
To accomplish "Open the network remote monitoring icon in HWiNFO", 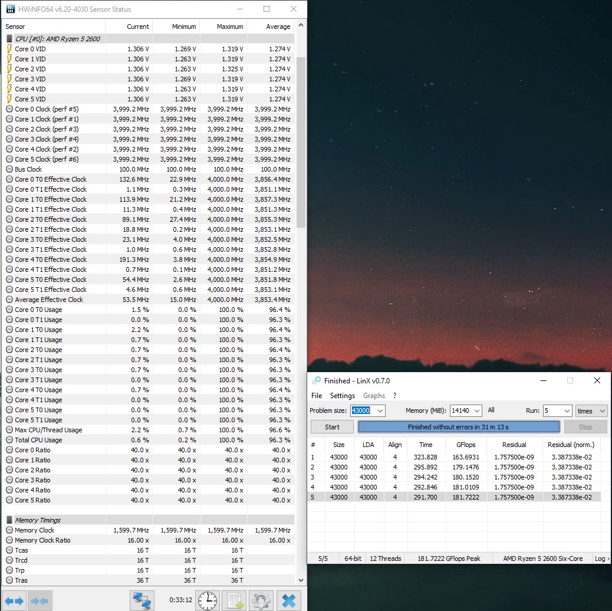I will coord(142,600).
